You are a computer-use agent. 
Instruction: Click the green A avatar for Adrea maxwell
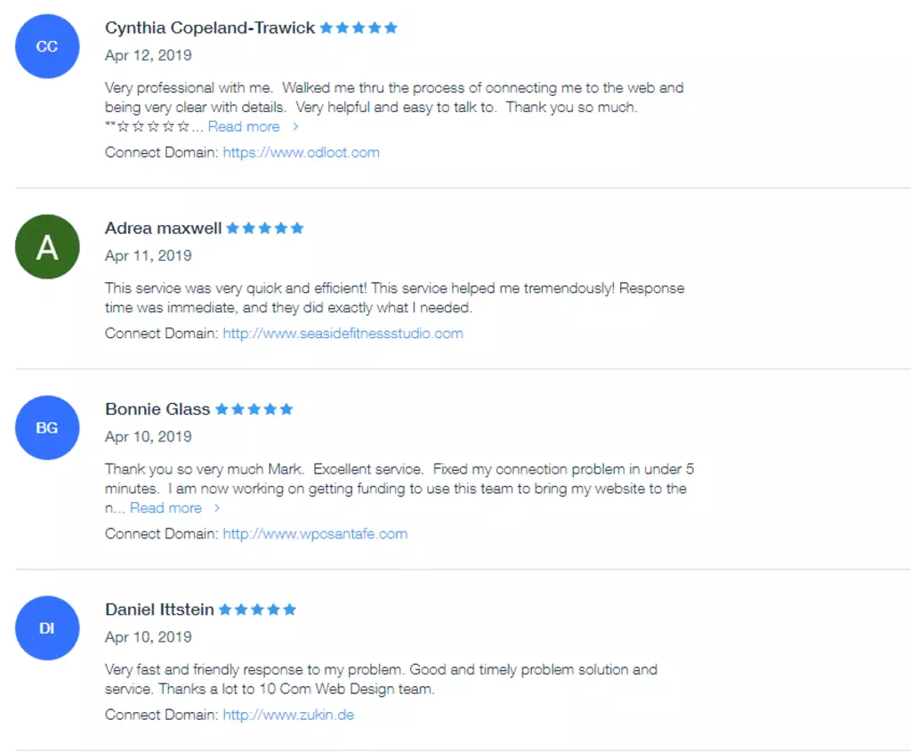coord(47,247)
